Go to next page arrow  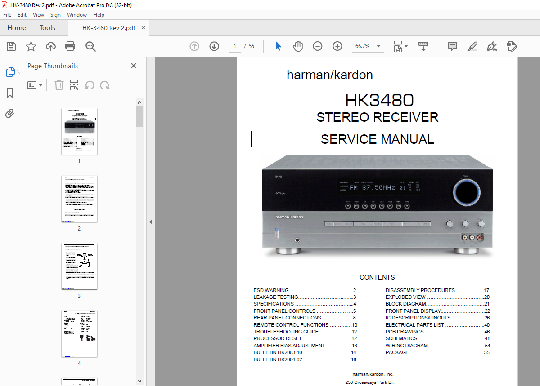214,46
